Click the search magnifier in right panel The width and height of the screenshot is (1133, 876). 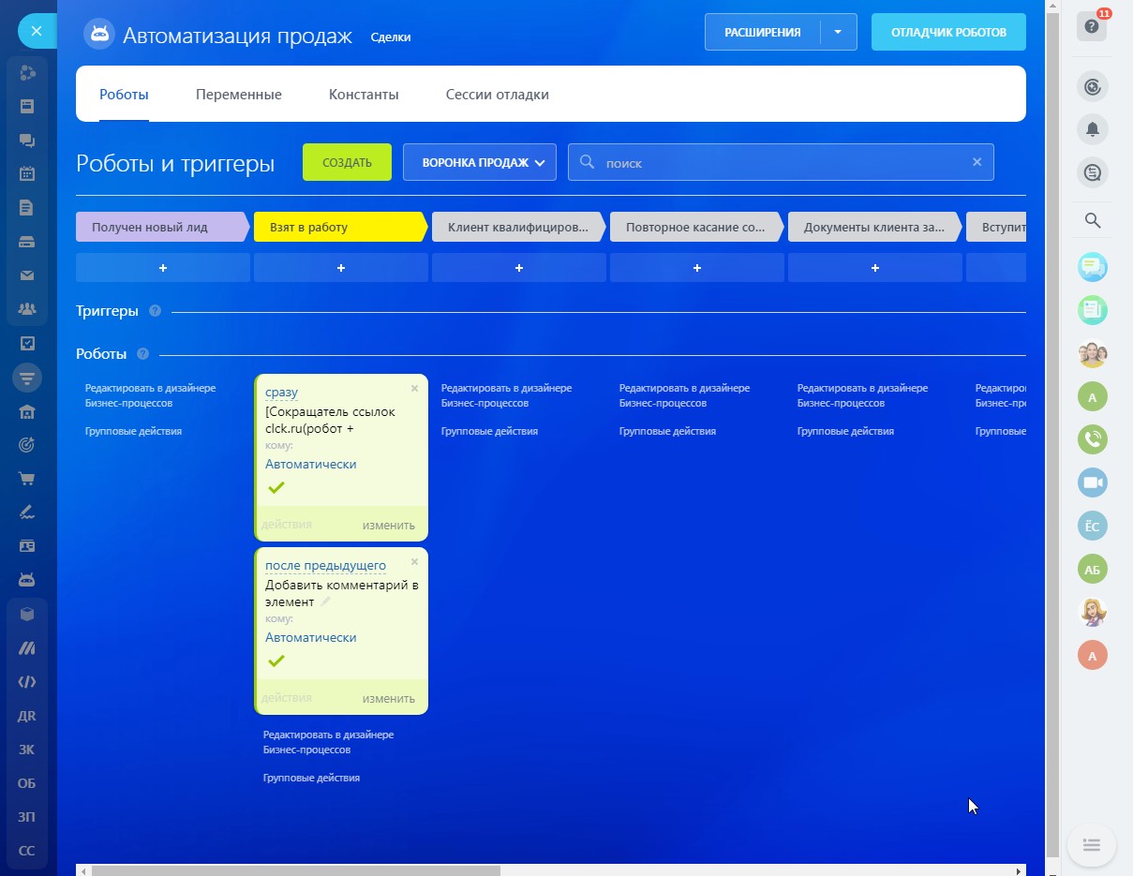(x=1093, y=221)
